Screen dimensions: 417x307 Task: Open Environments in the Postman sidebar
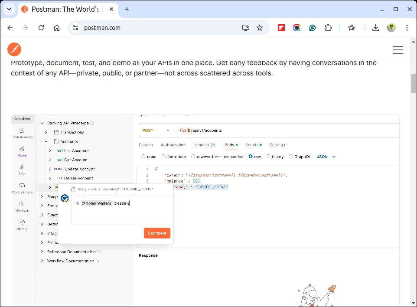[22, 133]
